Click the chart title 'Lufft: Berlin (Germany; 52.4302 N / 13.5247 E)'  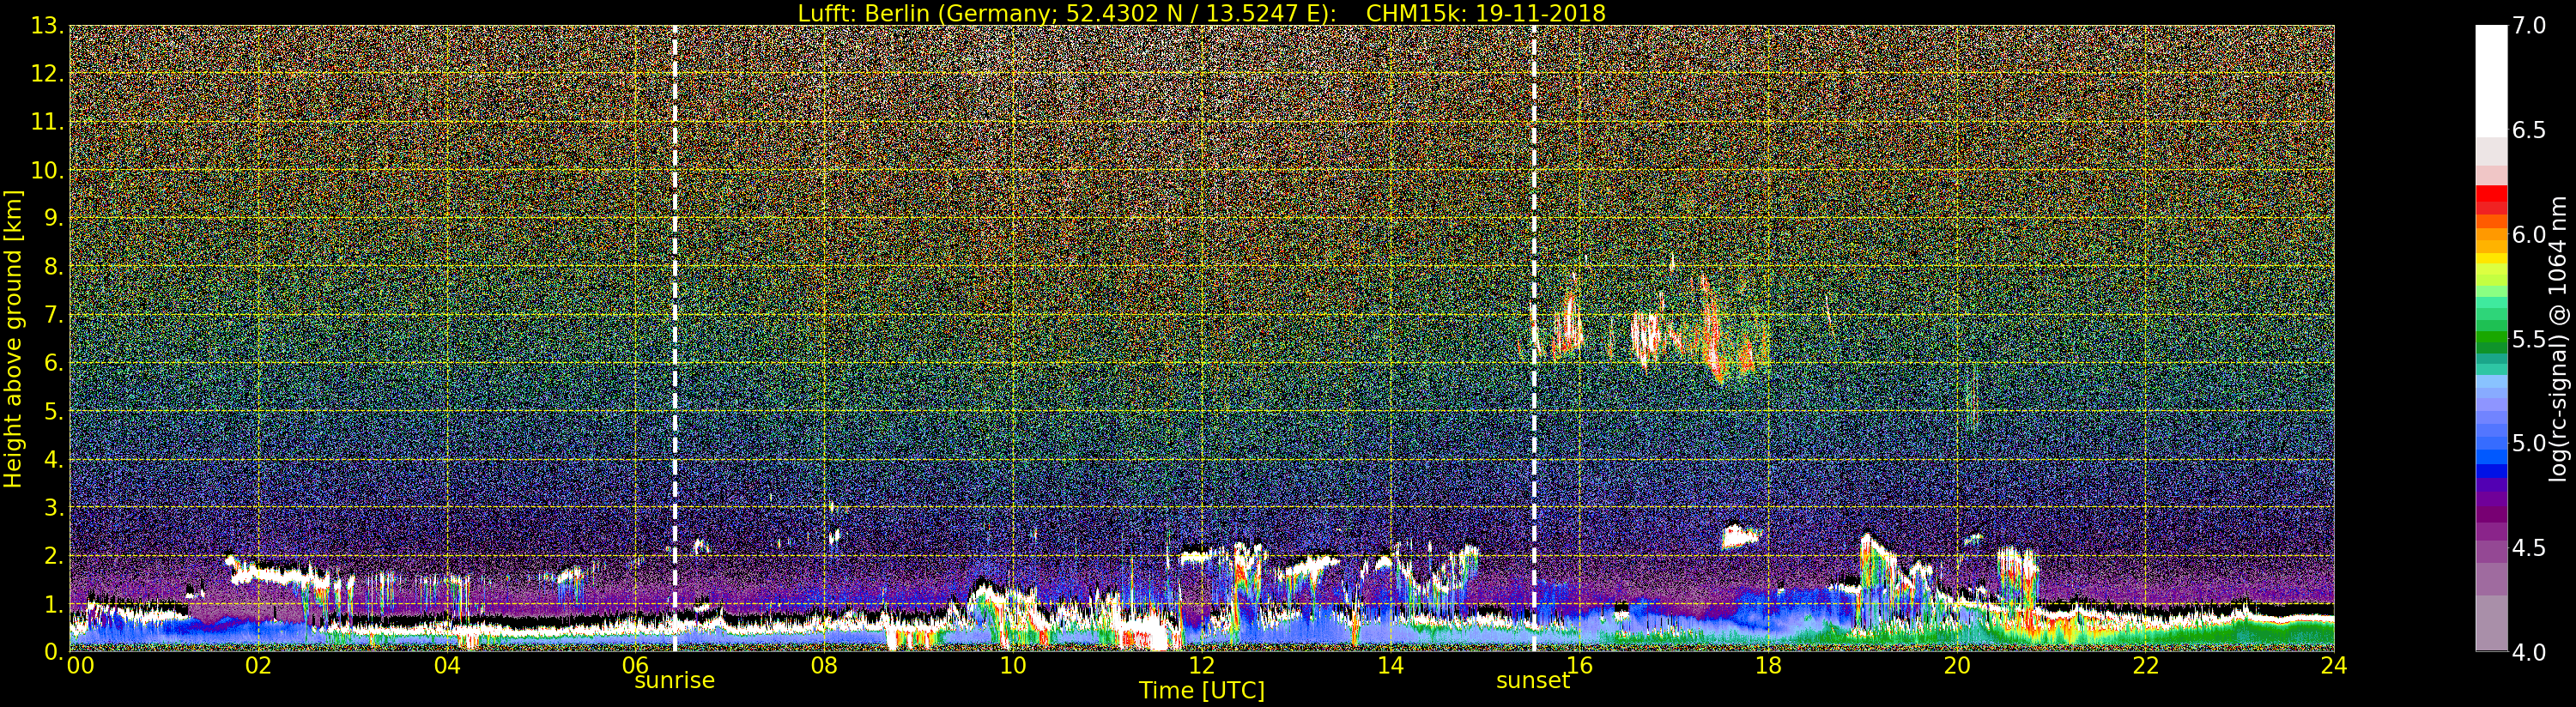[x=1067, y=13]
